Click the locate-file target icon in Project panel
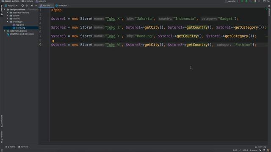 tap(22, 5)
